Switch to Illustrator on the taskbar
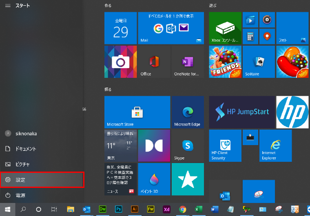Screen dimensions: 310x216 click(135, 209)
